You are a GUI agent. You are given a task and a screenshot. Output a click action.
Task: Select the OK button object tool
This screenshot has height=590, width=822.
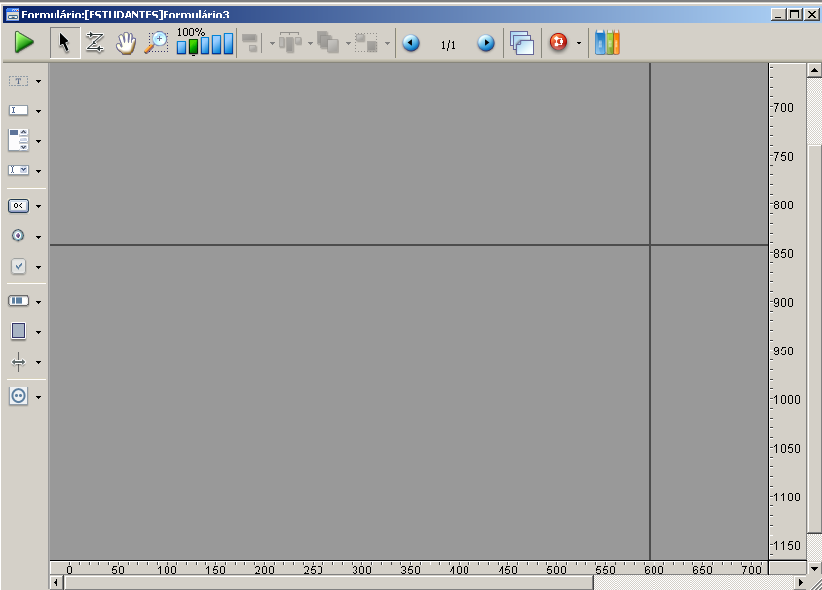pos(19,205)
